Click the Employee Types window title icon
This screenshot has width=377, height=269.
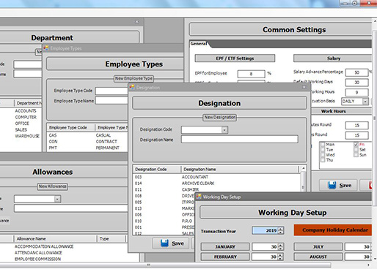tap(46, 48)
